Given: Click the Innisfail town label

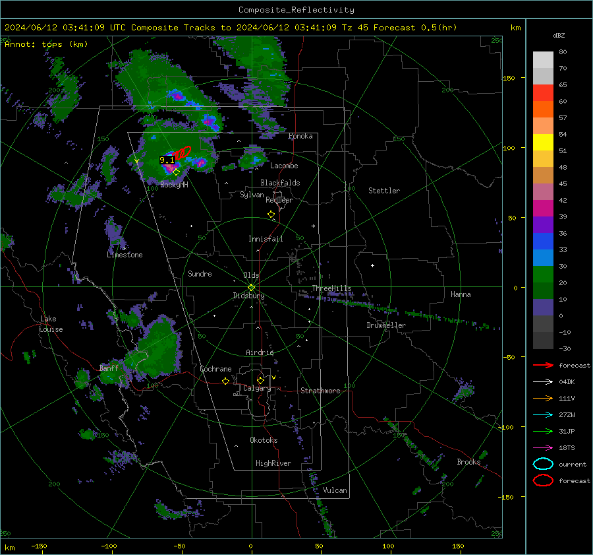Looking at the screenshot, I should (266, 239).
